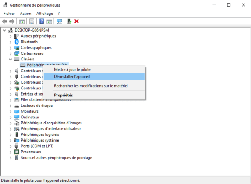Viewport: 251px width, 184px height.
Task: Choose Désinstaller l'appareil
Action: [x=94, y=77]
